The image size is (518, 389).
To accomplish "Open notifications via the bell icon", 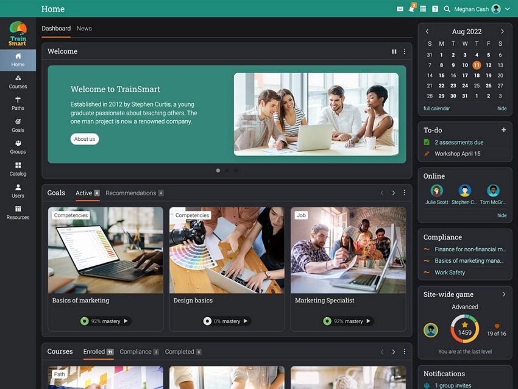I will point(410,9).
